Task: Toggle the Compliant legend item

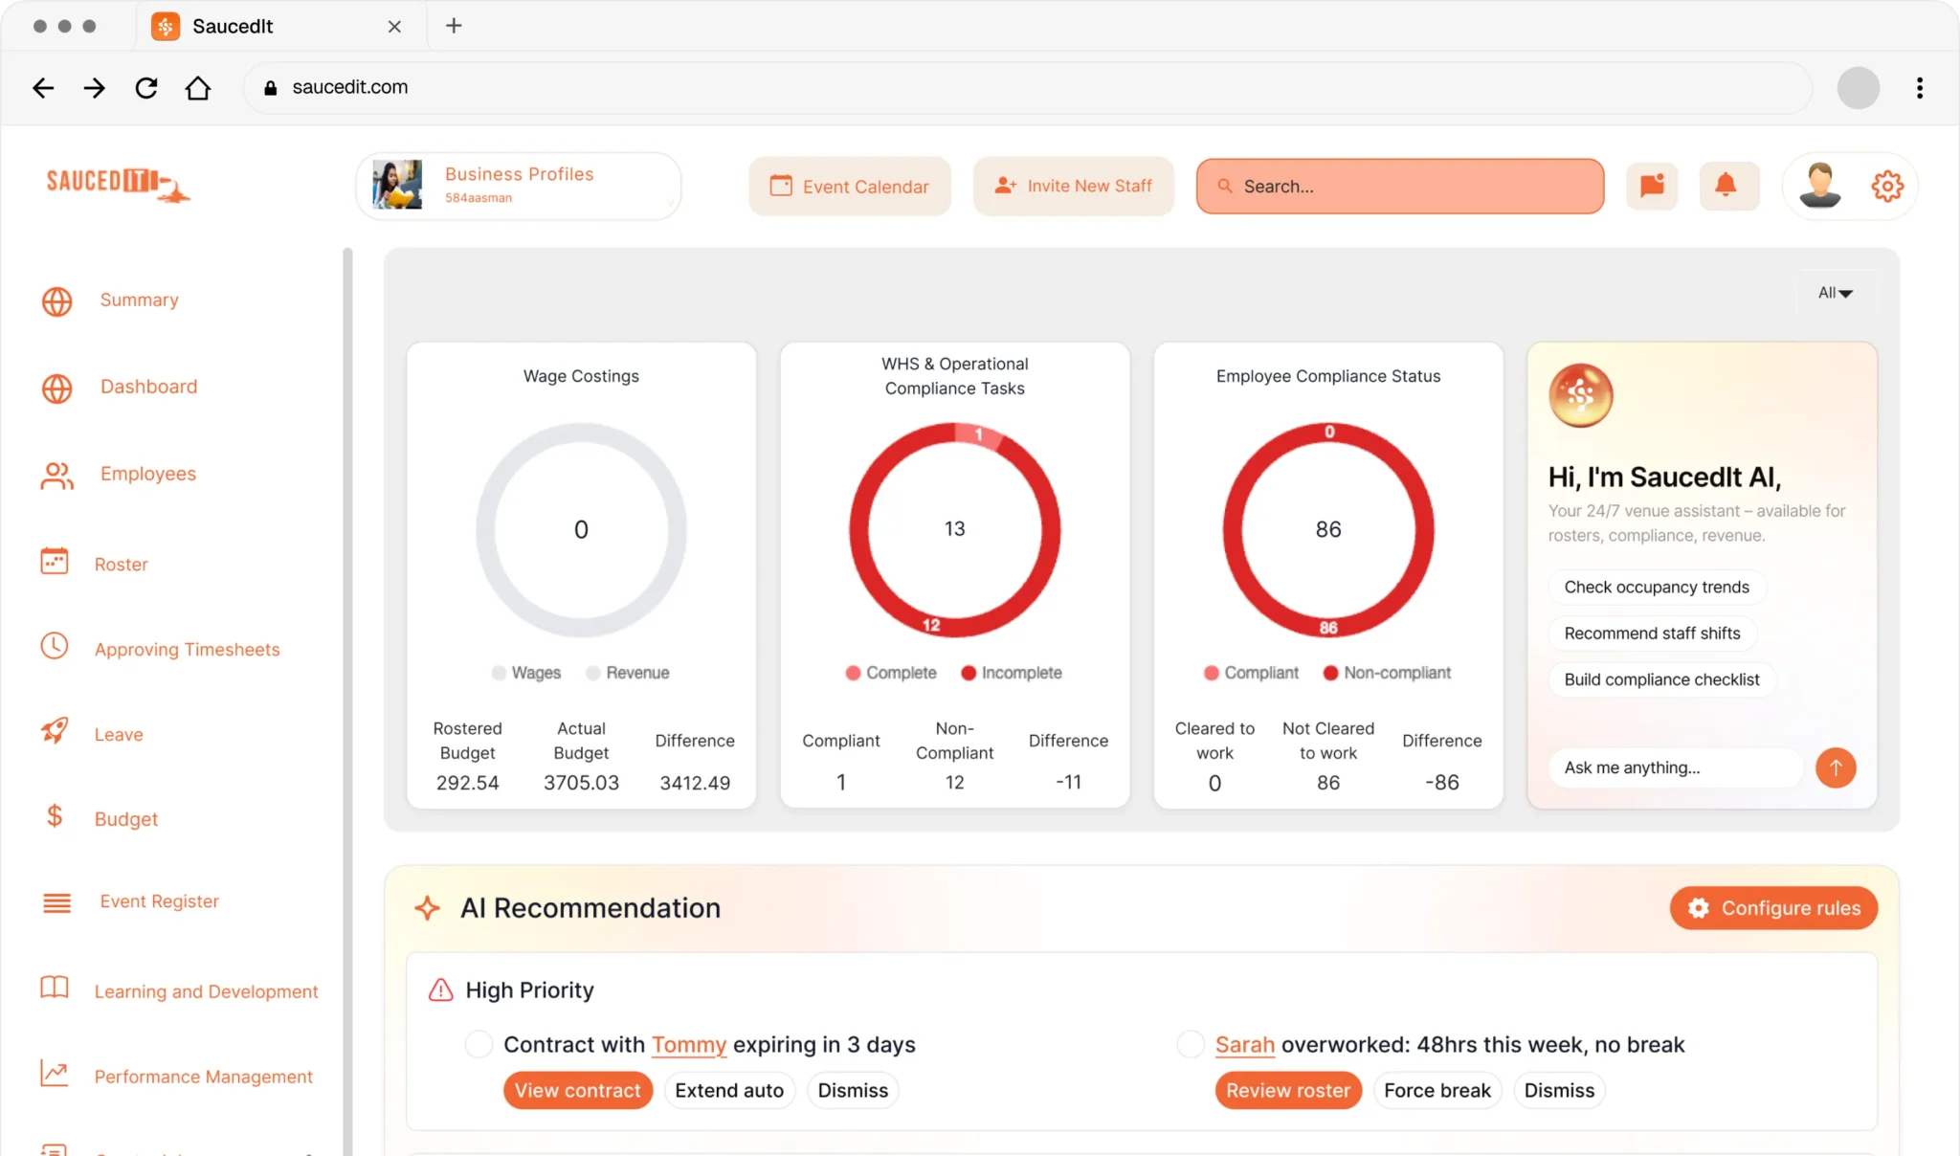Action: (1251, 673)
